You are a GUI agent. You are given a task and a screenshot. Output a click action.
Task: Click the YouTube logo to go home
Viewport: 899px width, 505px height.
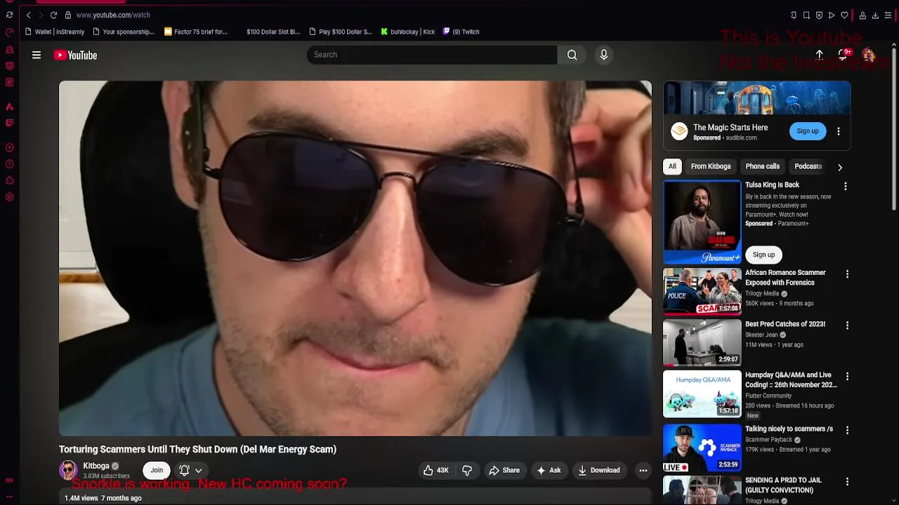click(x=75, y=55)
